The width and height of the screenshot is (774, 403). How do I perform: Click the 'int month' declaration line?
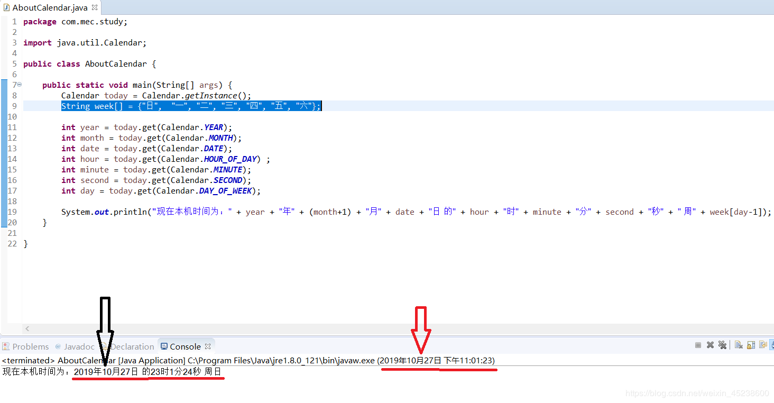coord(151,138)
